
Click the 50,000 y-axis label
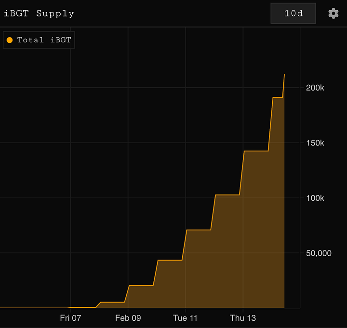319,253
